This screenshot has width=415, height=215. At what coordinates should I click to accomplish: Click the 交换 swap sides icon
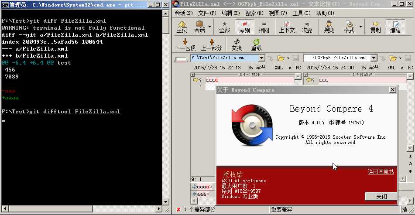pyautogui.click(x=237, y=44)
